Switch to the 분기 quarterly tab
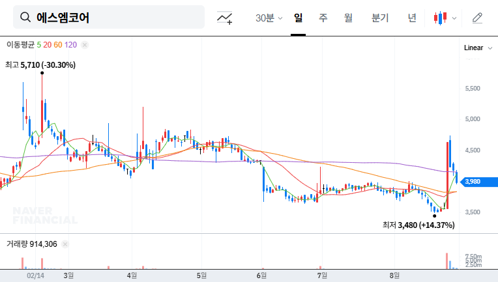498x282 pixels. (380, 18)
